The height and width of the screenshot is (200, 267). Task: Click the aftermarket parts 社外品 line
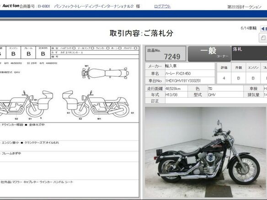[x=37, y=182]
